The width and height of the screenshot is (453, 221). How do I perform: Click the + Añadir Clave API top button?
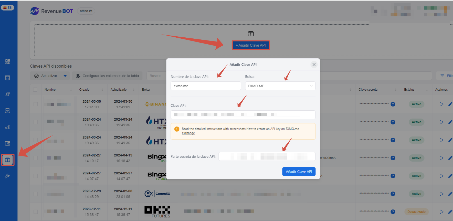pos(251,45)
